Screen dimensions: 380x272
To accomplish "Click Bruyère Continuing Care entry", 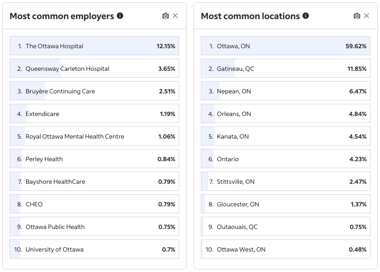I will click(x=94, y=91).
